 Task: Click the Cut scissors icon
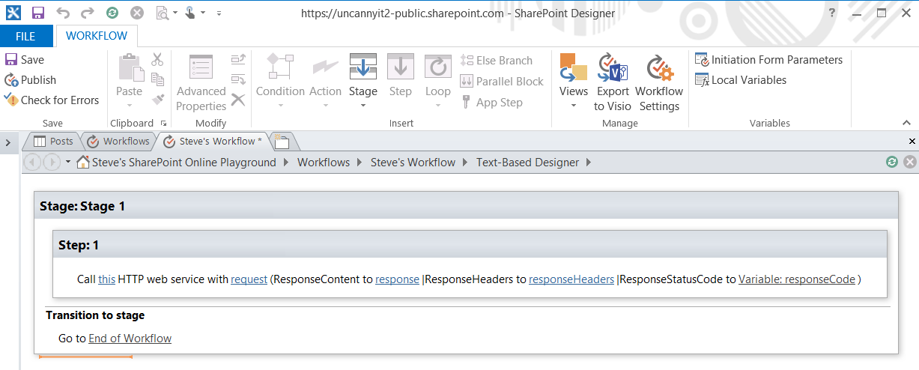point(157,60)
